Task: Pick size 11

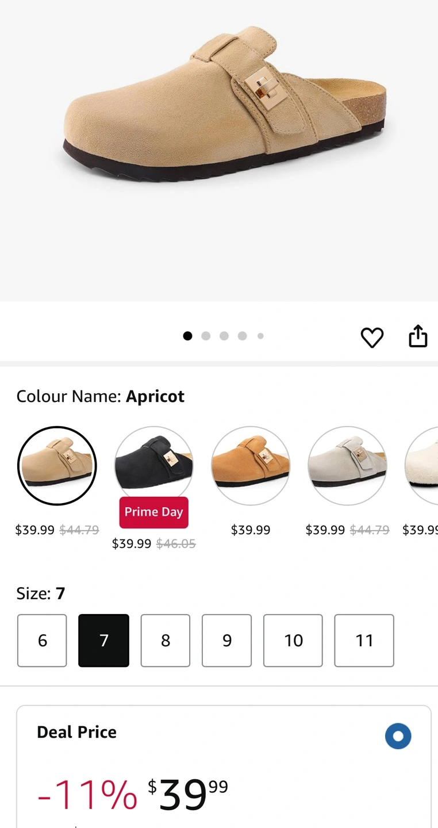Action: tap(364, 641)
